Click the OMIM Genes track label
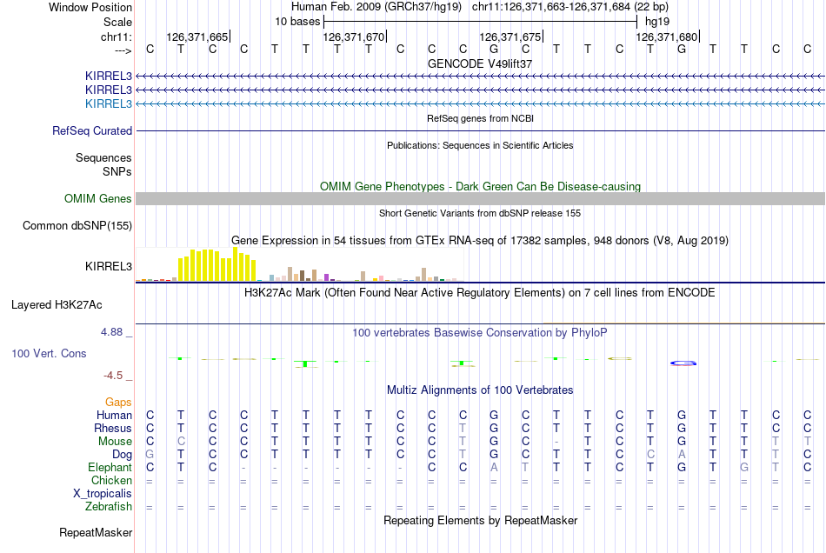The width and height of the screenshot is (826, 553). tap(98, 198)
